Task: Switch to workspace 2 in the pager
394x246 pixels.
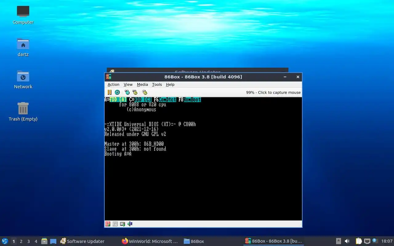Action: (x=21, y=241)
